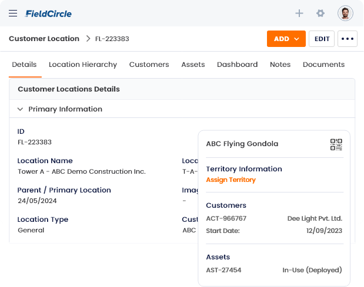Click the Location Name field label
Screen dimensions: 364x287
[45, 161]
